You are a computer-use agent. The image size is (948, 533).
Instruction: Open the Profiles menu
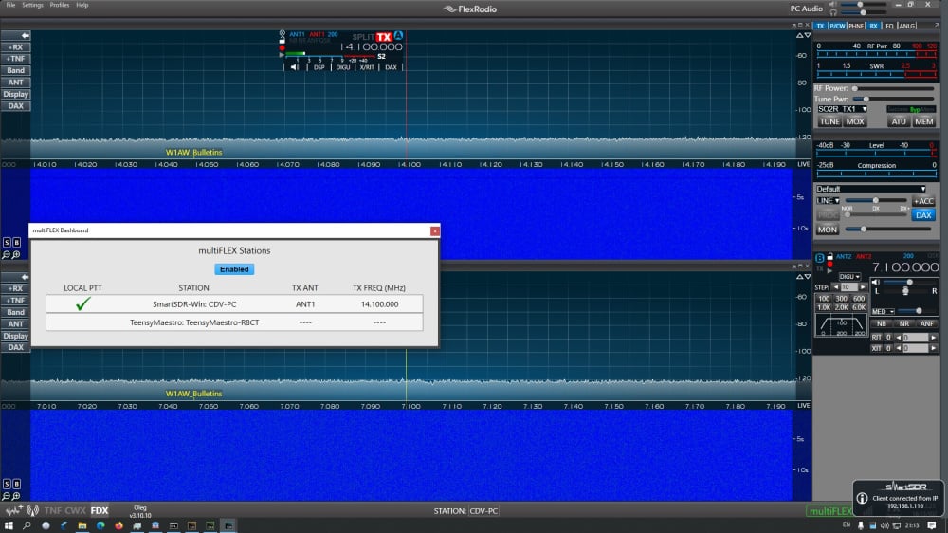click(x=59, y=5)
